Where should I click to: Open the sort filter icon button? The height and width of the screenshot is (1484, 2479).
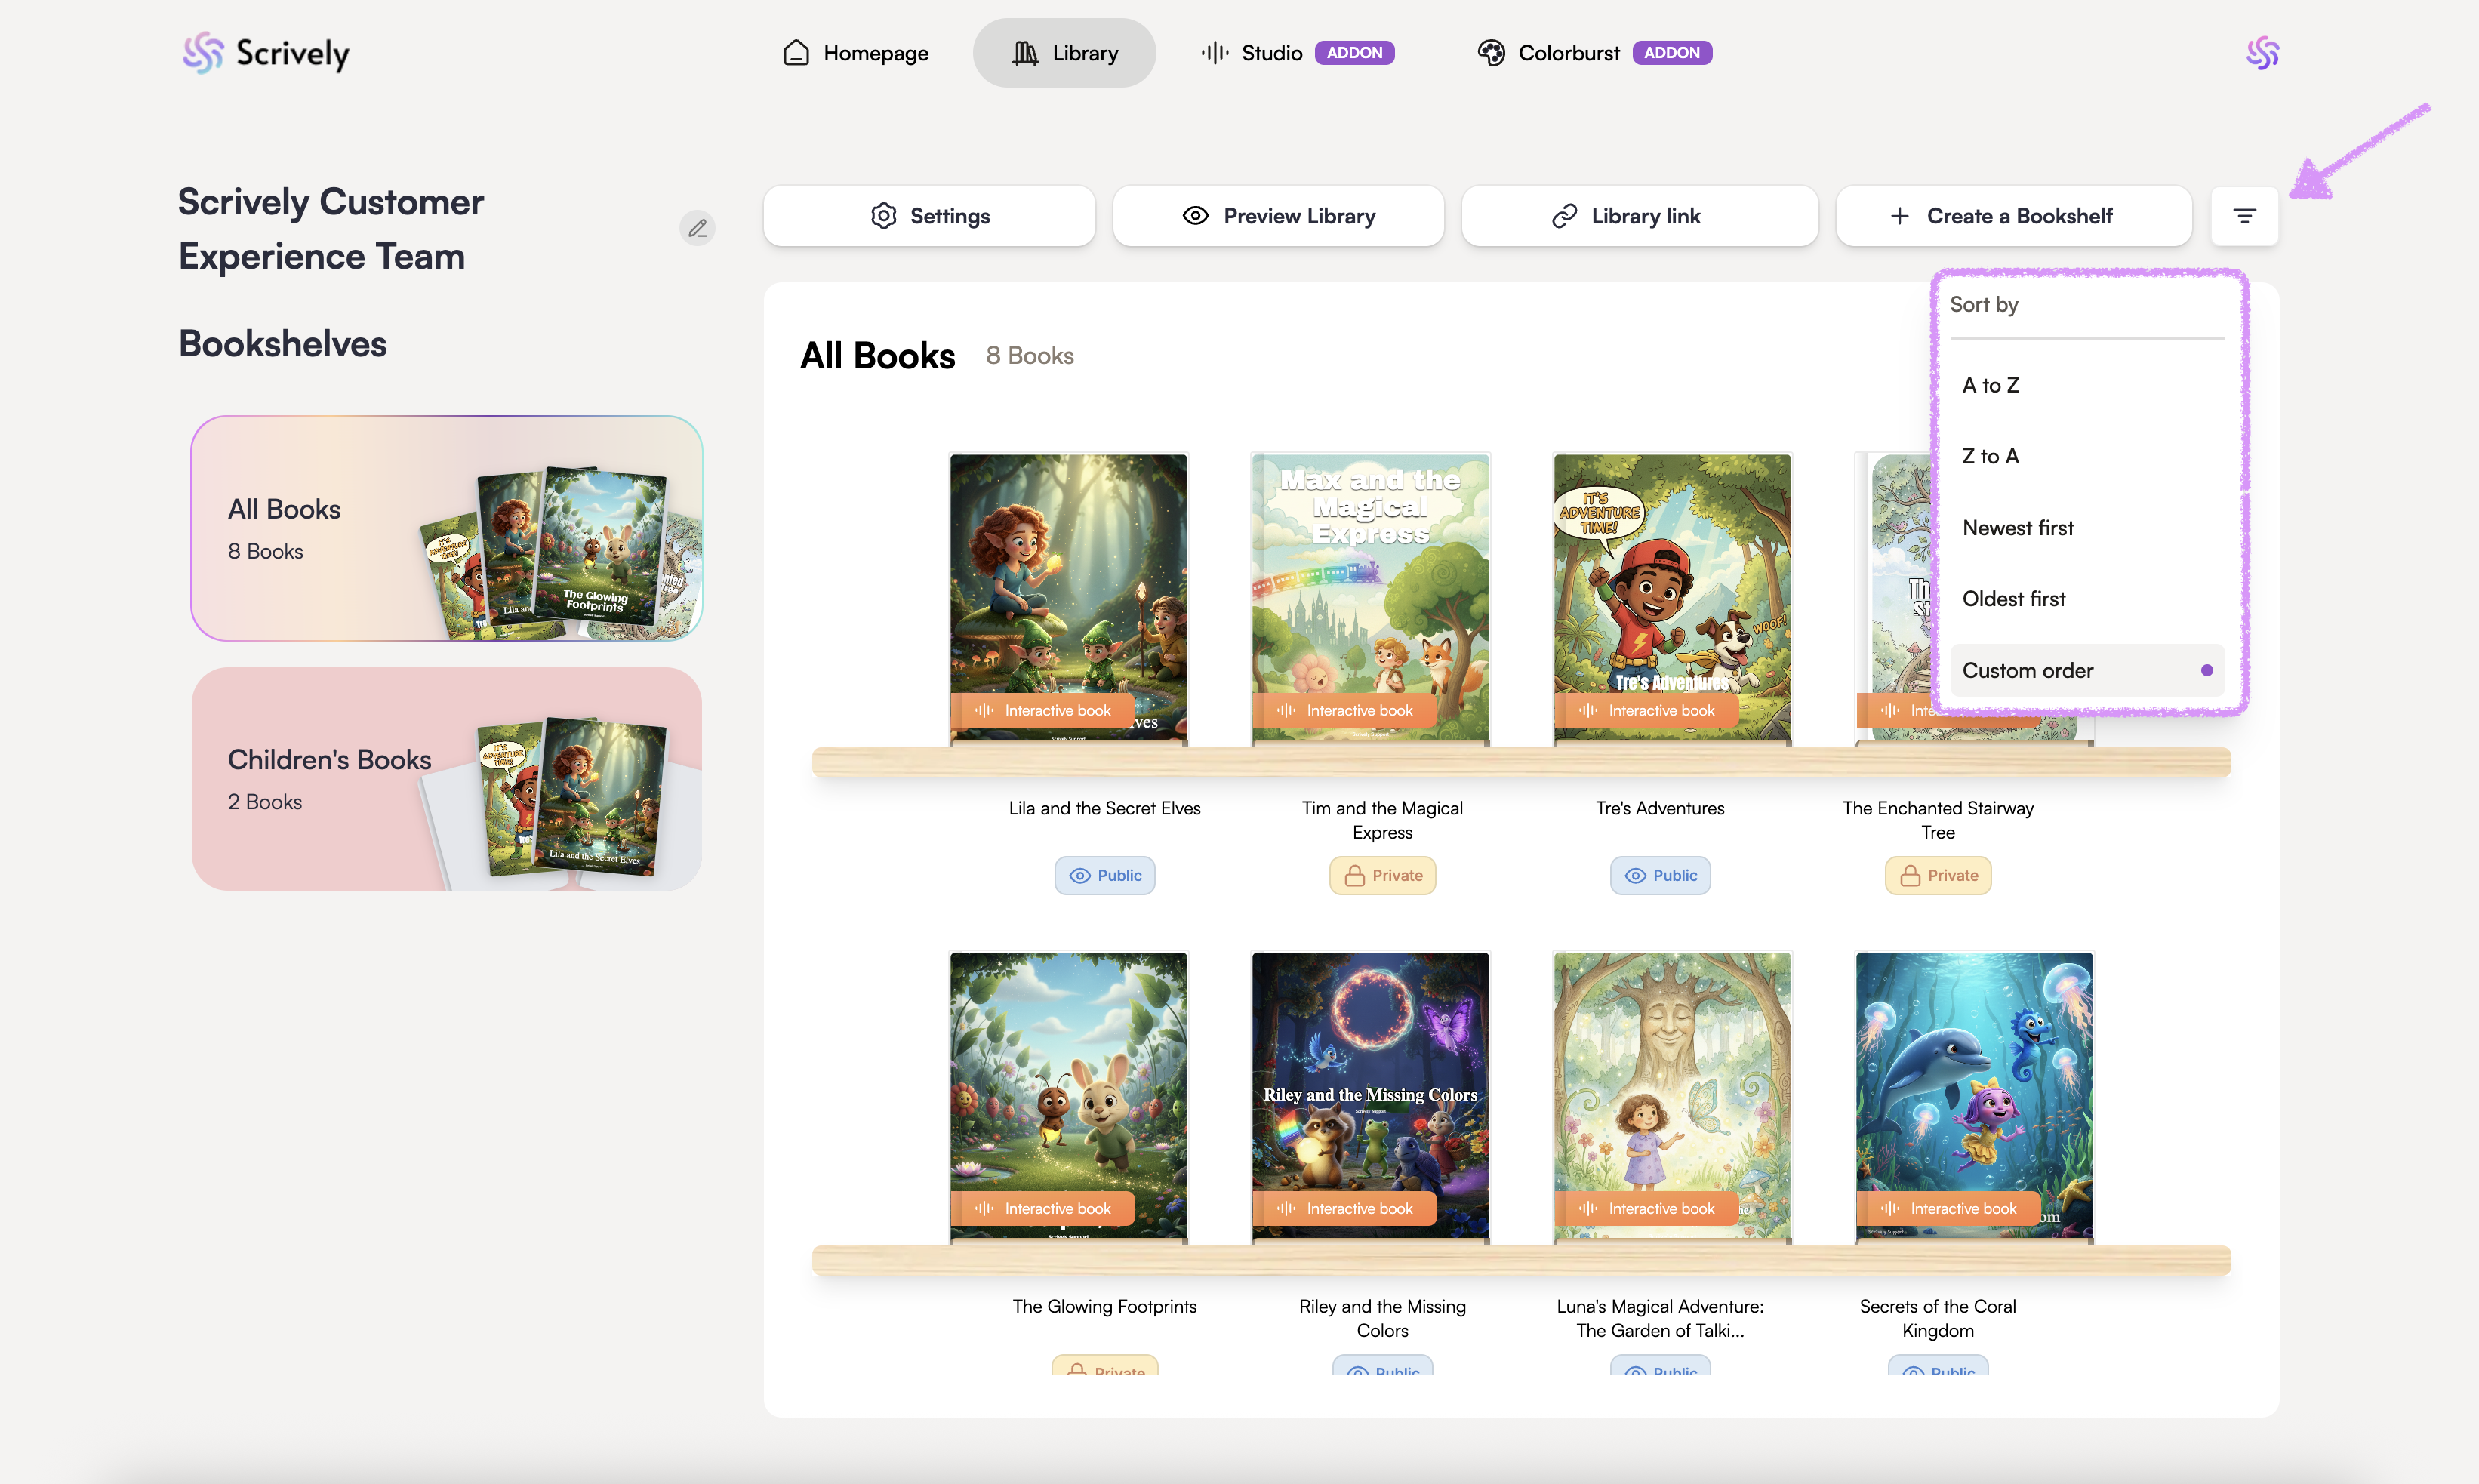(x=2244, y=216)
